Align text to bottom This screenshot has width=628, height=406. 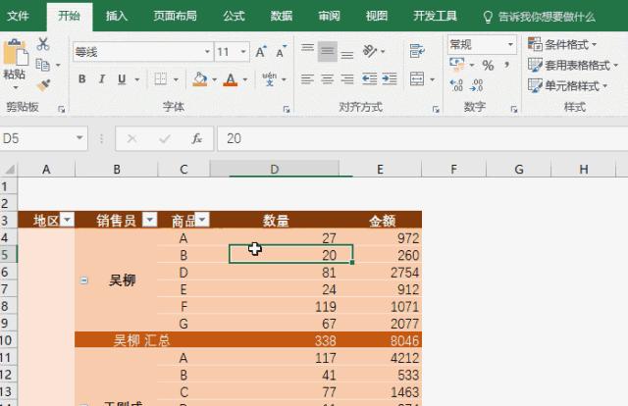(x=347, y=55)
